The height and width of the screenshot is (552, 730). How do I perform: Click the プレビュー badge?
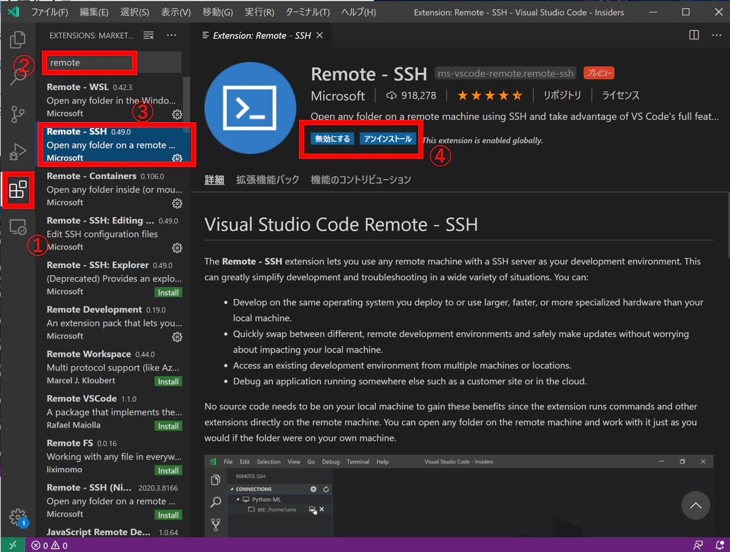(x=599, y=73)
